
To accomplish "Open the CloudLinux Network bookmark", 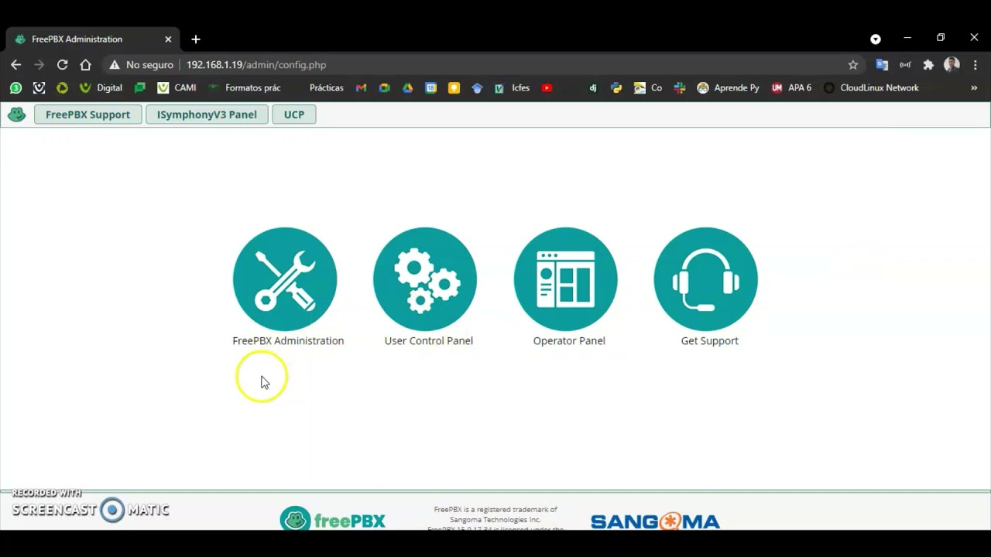I will tap(871, 88).
